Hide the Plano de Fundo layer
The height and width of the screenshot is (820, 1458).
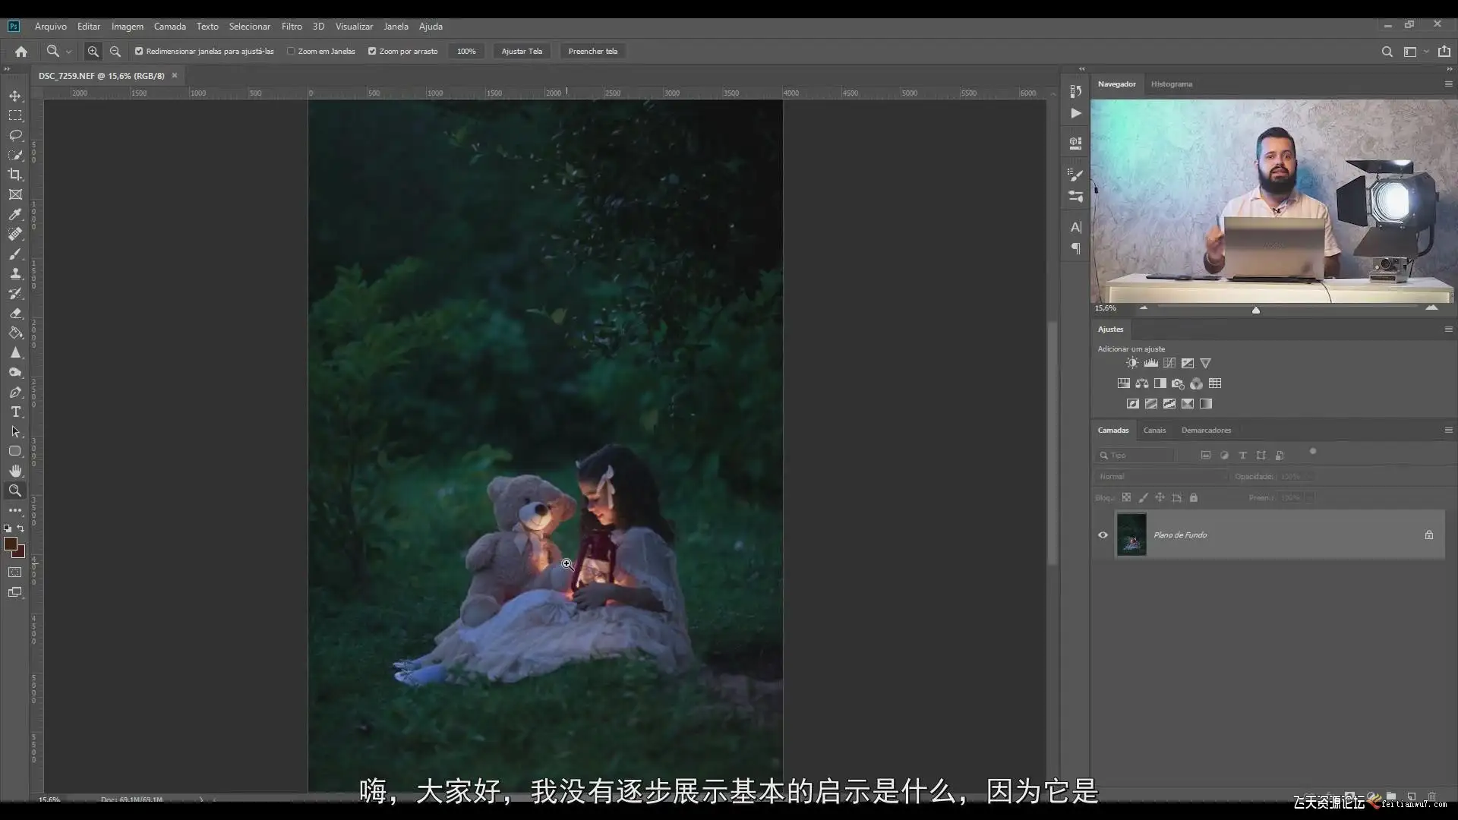(1103, 535)
